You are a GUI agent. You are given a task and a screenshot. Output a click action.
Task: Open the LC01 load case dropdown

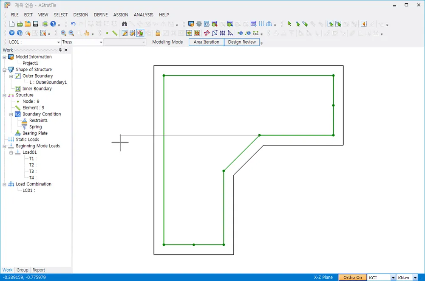tap(59, 42)
